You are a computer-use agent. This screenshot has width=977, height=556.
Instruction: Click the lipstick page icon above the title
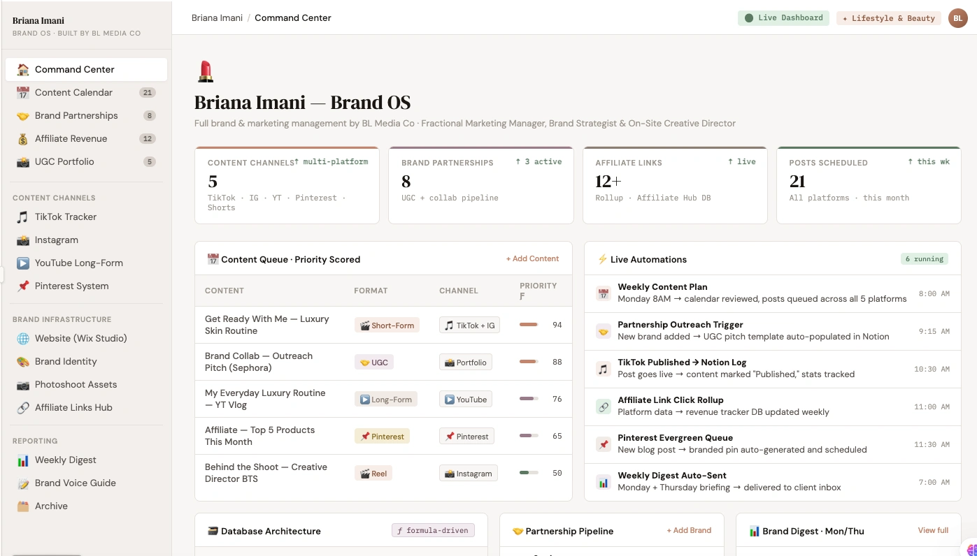click(x=206, y=71)
